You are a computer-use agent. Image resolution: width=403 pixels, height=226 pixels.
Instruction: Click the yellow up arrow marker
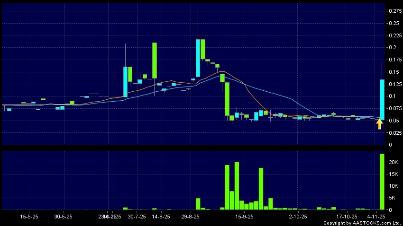click(379, 124)
